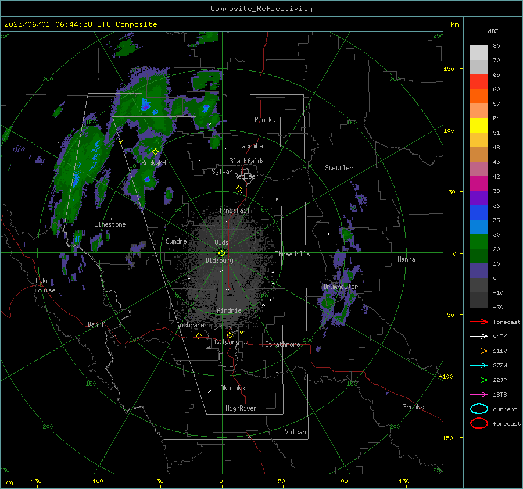Screen dimensions: 523x489
Task: Select the bright green 20–30 dBZ swatch
Action: (x=479, y=242)
